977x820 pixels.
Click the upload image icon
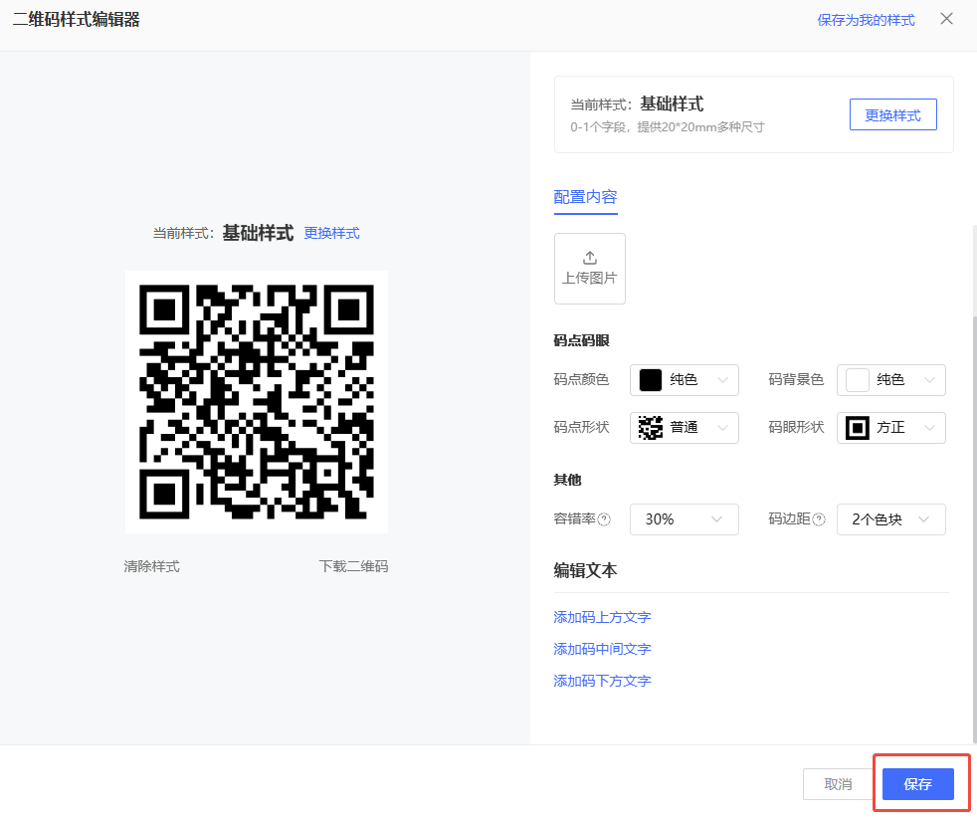589,258
